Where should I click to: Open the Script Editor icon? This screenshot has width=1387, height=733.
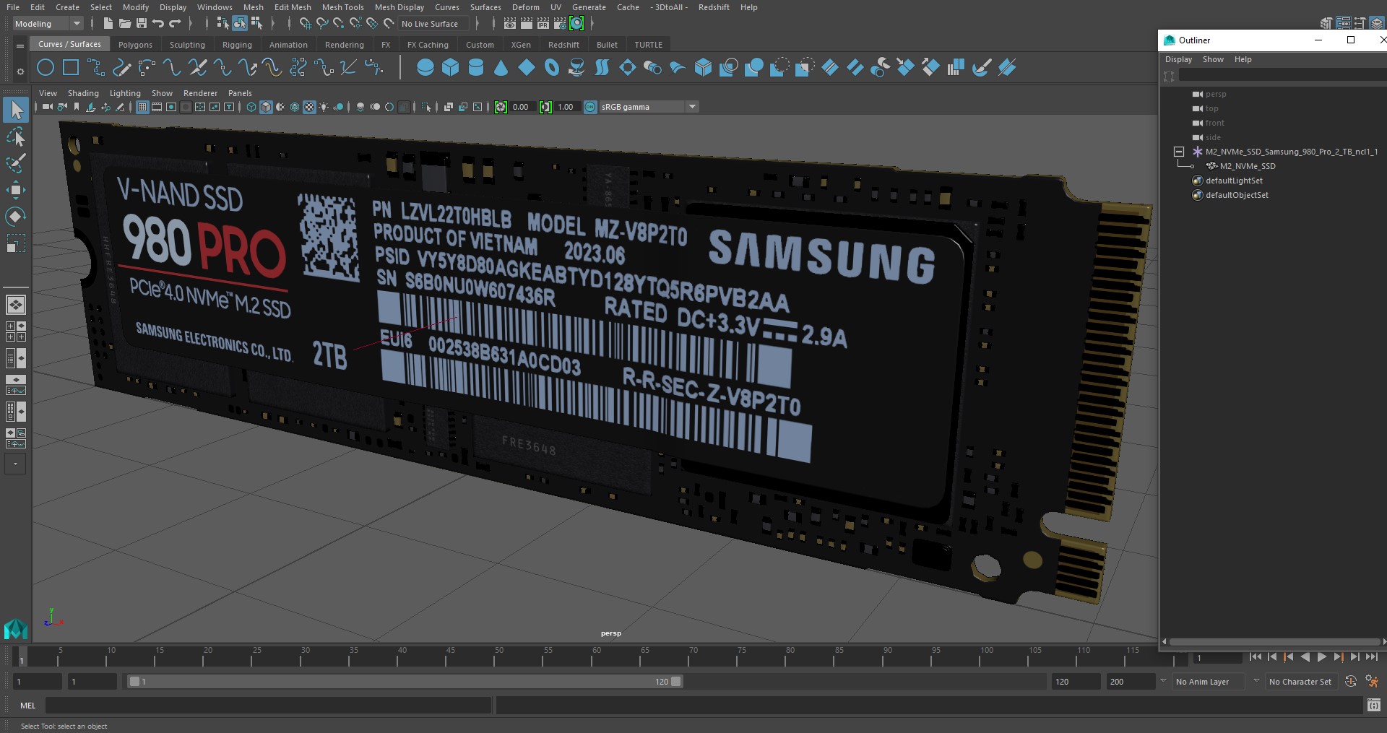tap(1374, 706)
